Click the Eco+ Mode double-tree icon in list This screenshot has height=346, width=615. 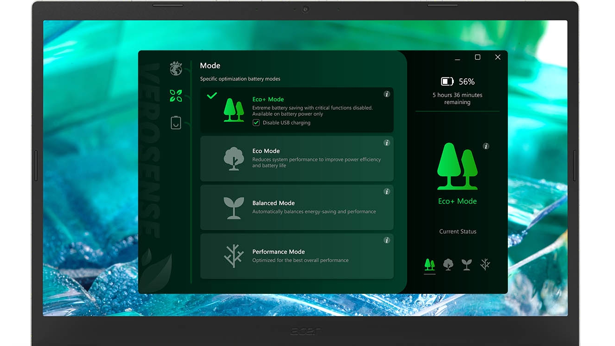(x=234, y=110)
